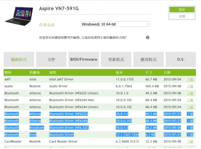Screen dimensions: 201x149
Task: Open the 應用程式 tab
Action: pos(149,60)
